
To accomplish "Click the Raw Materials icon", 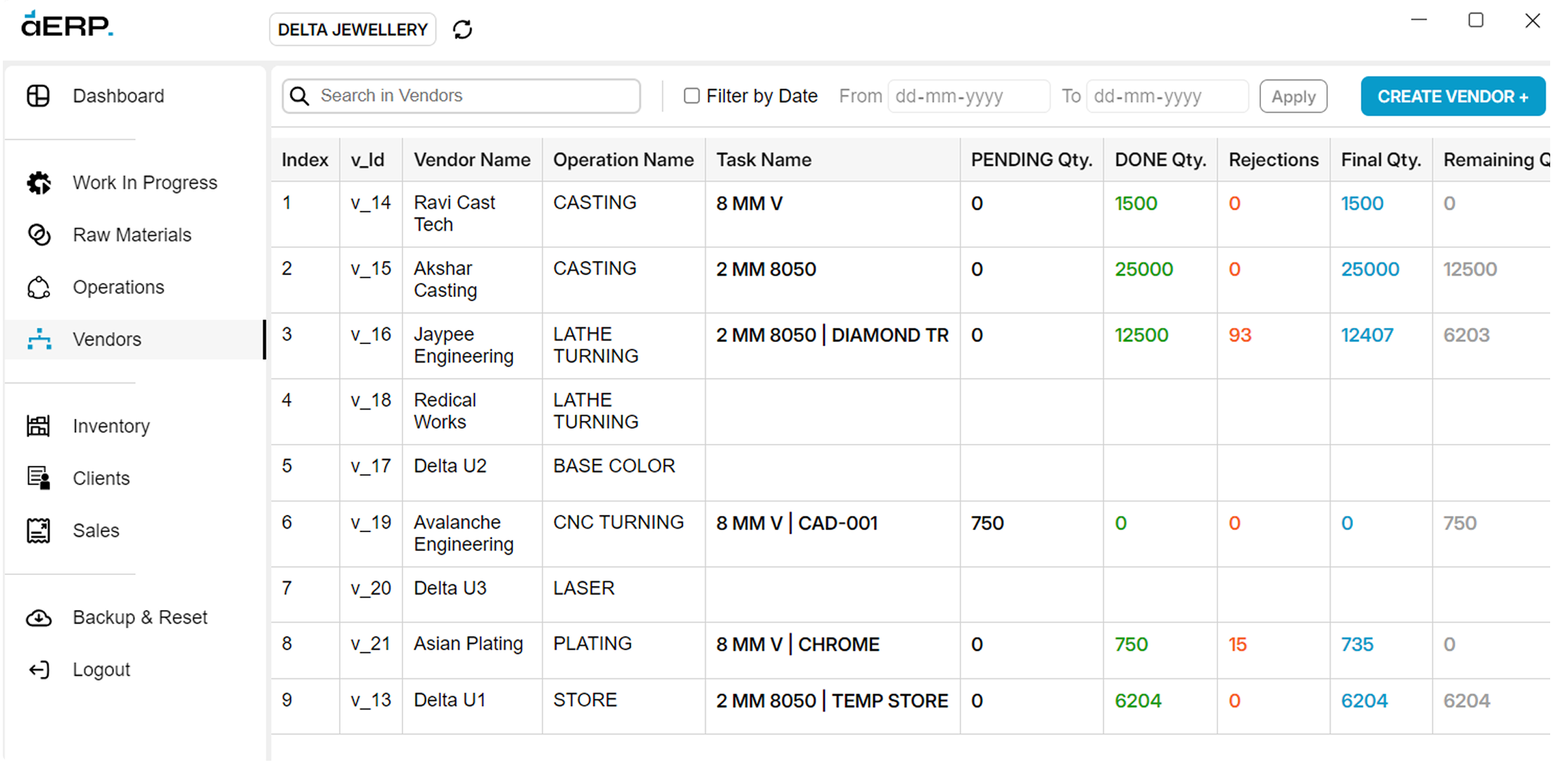I will (39, 235).
